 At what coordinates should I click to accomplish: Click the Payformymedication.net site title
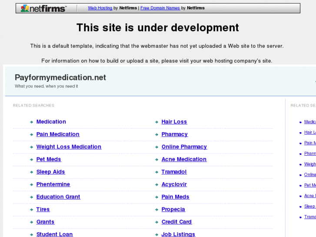click(60, 77)
